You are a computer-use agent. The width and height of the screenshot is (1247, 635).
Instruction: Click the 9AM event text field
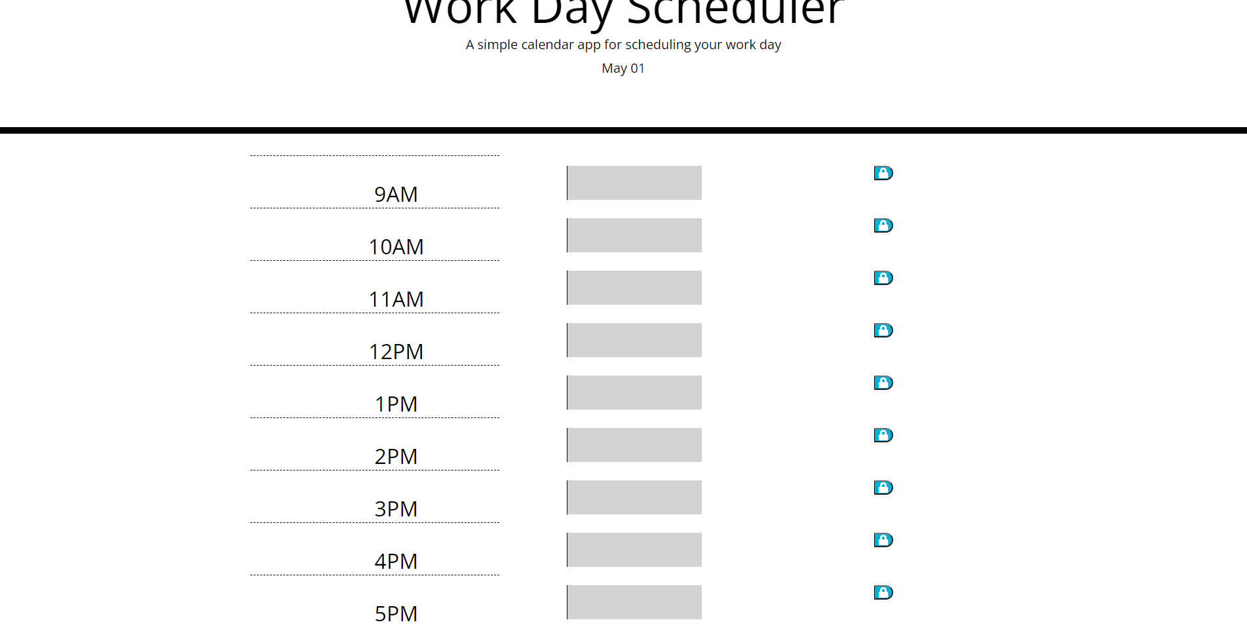click(634, 182)
